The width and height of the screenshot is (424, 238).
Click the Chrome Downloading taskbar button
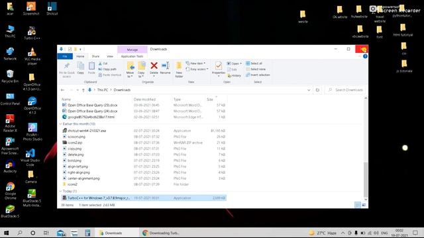point(162,233)
